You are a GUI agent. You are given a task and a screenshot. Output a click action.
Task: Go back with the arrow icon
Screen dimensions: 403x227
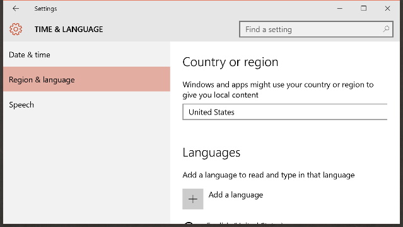[16, 8]
